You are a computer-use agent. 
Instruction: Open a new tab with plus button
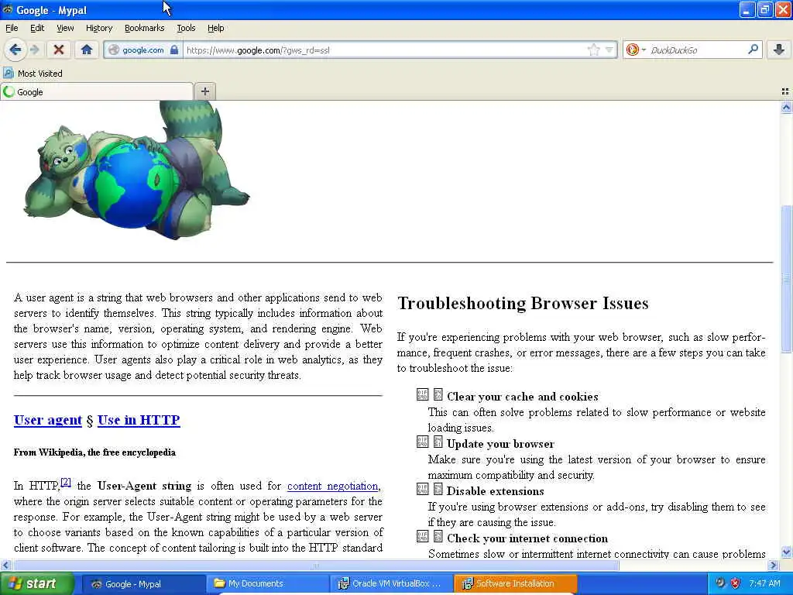point(204,91)
